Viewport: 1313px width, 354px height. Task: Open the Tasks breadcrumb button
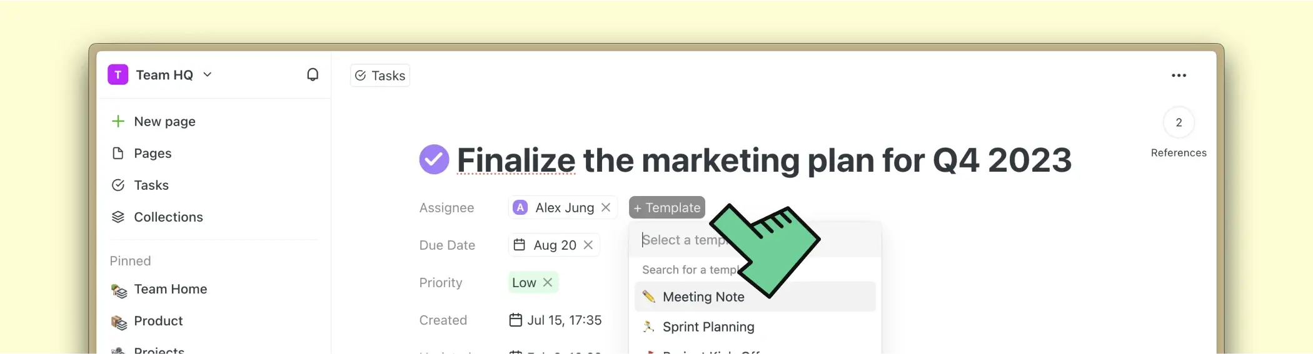380,76
